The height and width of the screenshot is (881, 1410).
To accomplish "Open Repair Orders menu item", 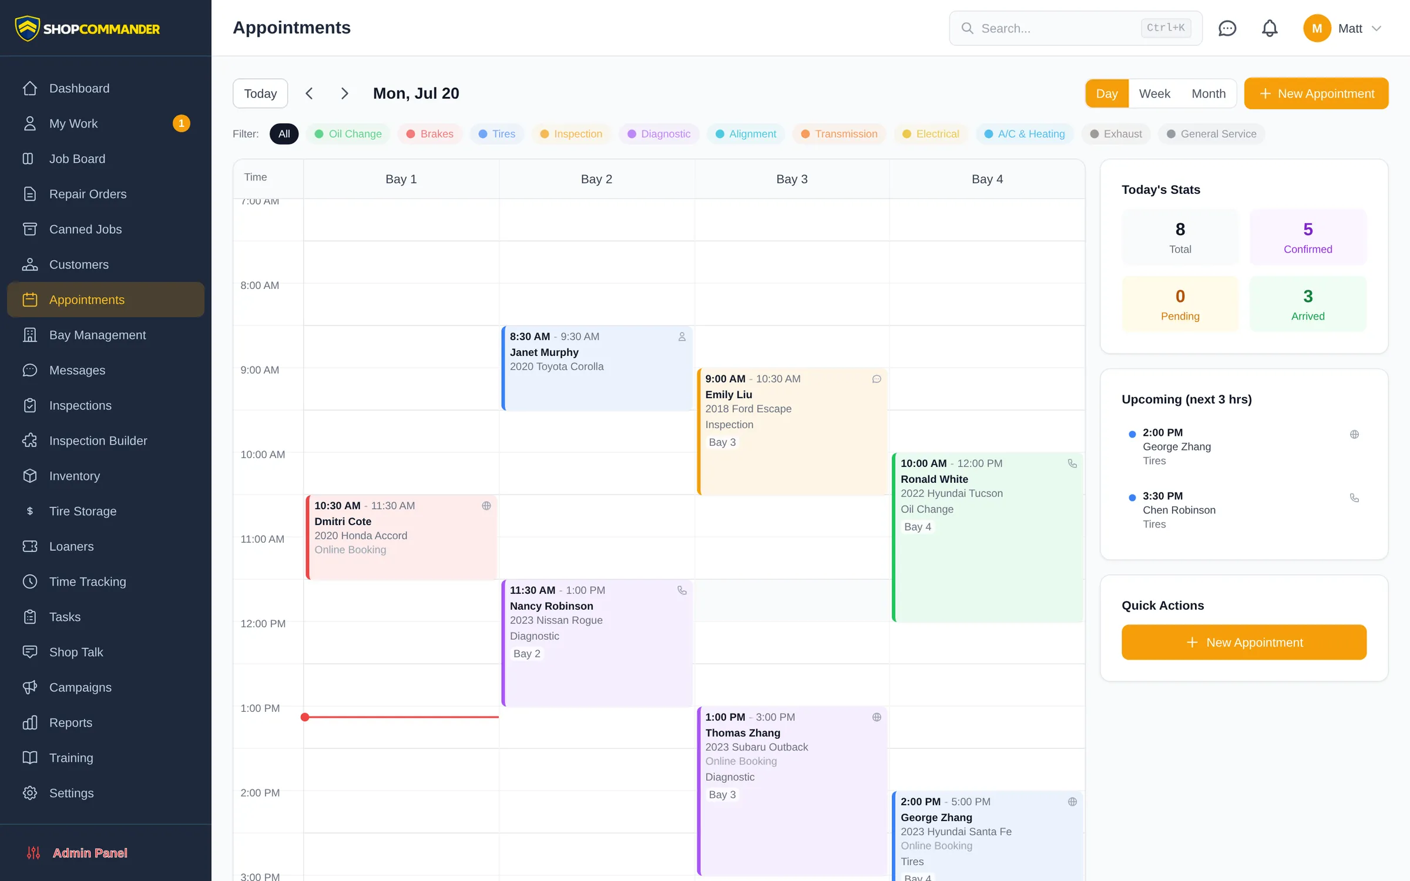I will [x=106, y=194].
